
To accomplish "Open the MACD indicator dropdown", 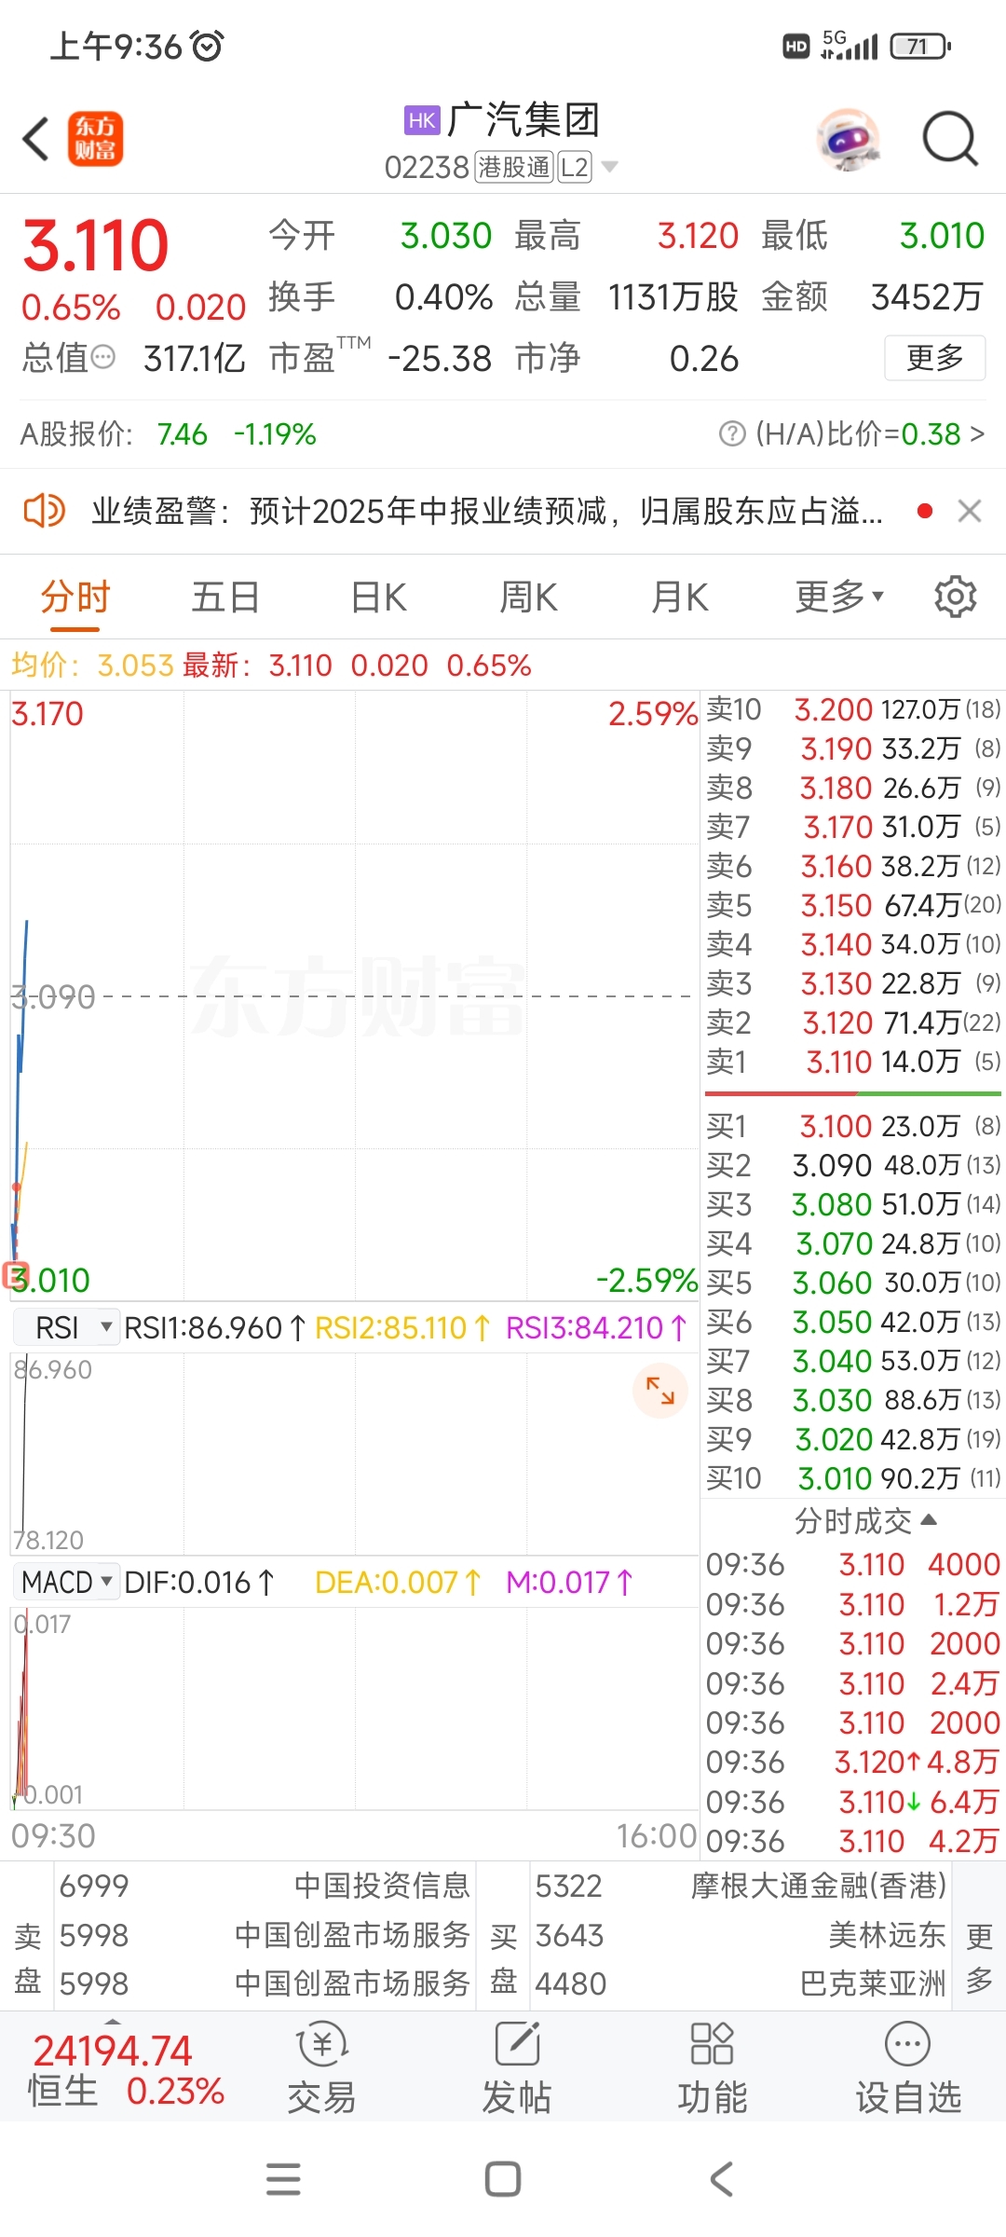I will coord(66,1582).
